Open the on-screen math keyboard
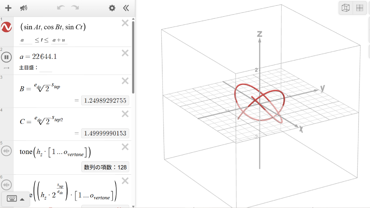This screenshot has height=208, width=370. 11,199
